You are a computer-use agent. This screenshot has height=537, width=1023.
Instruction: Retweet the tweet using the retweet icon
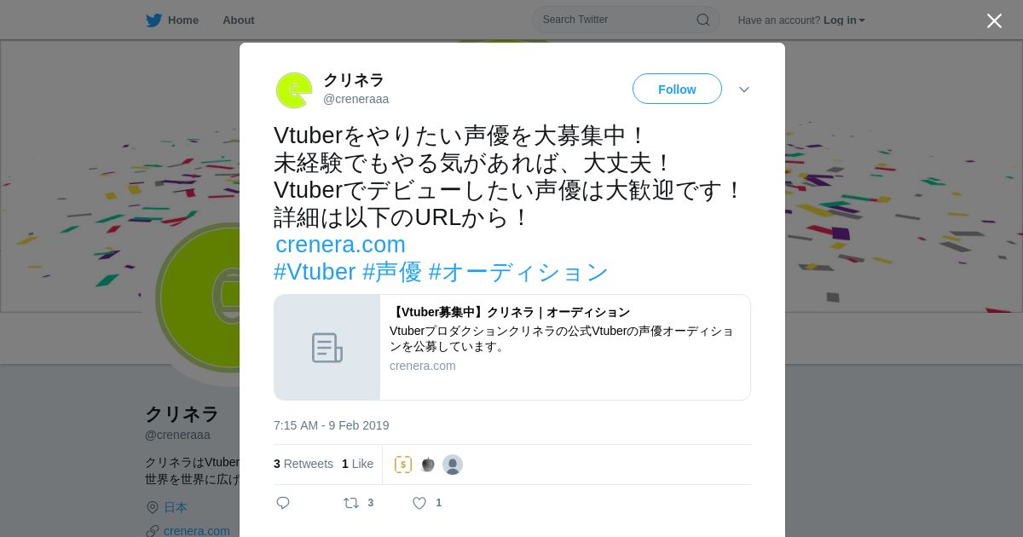point(351,503)
